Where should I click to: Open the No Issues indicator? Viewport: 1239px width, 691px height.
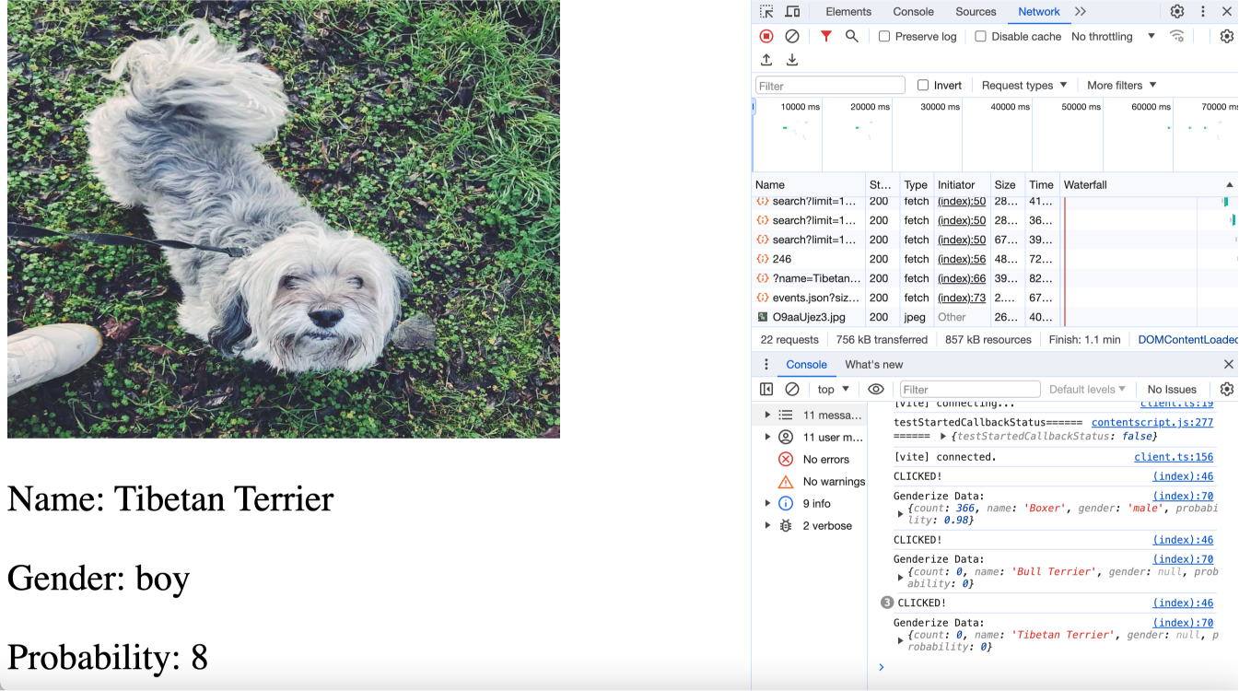click(x=1172, y=390)
